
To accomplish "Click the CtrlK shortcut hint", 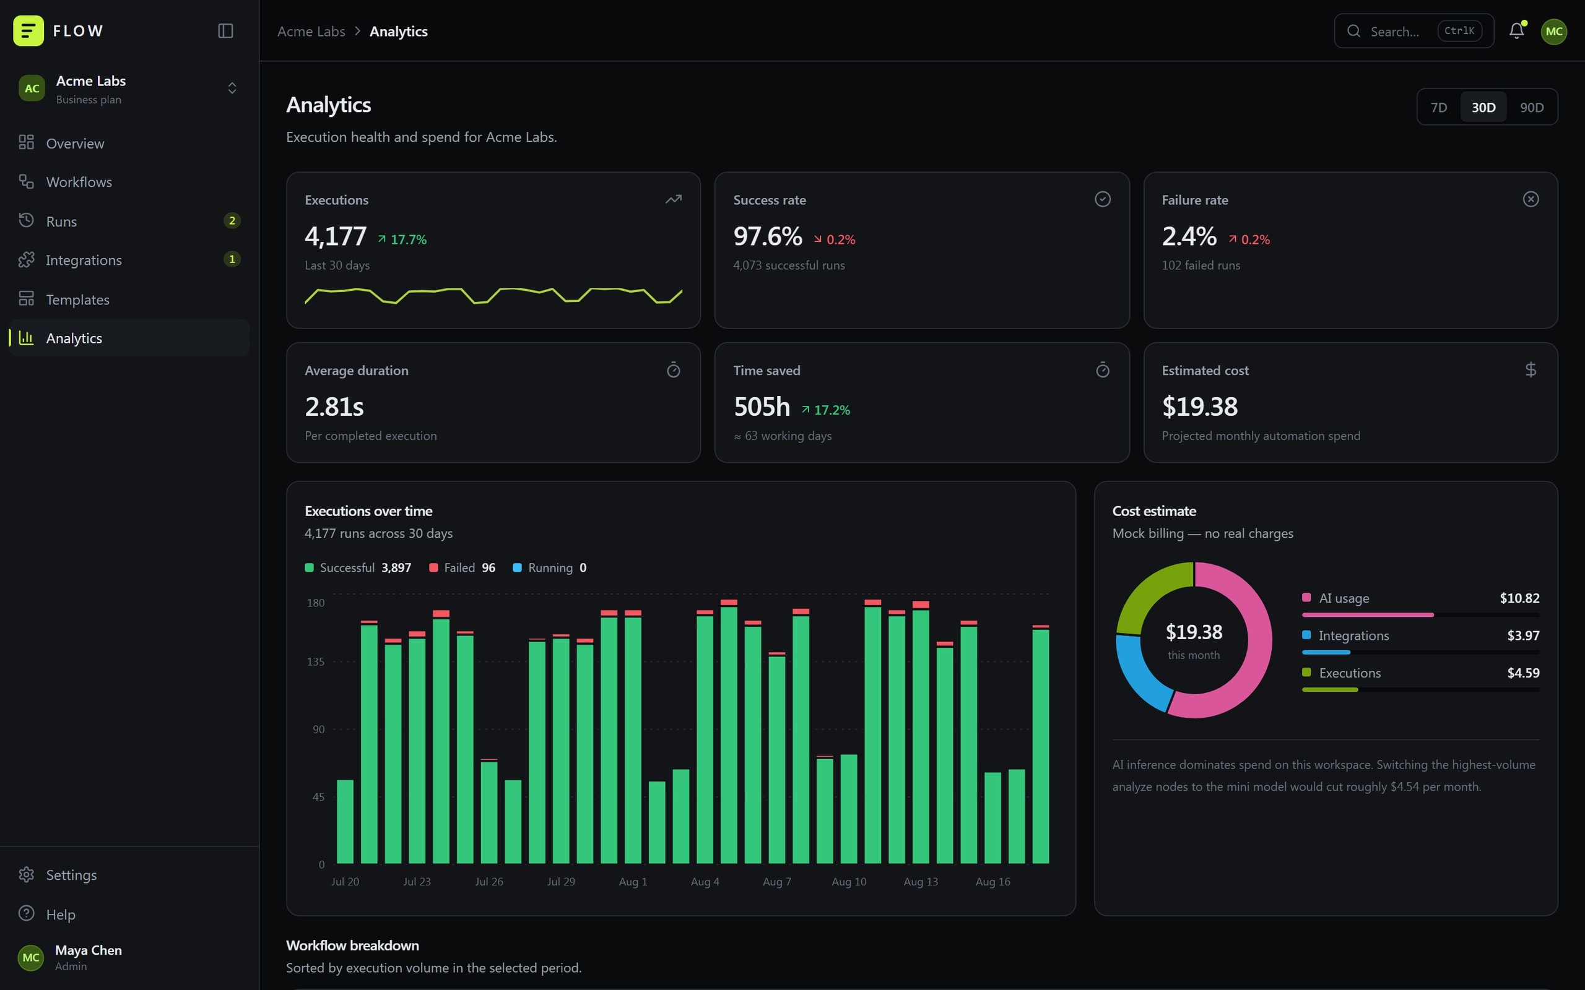I will pos(1459,31).
